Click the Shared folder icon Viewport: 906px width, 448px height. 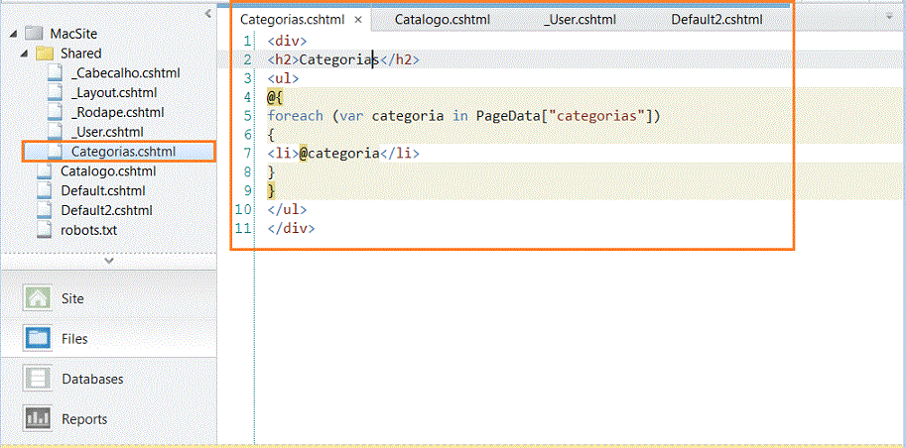pyautogui.click(x=45, y=54)
